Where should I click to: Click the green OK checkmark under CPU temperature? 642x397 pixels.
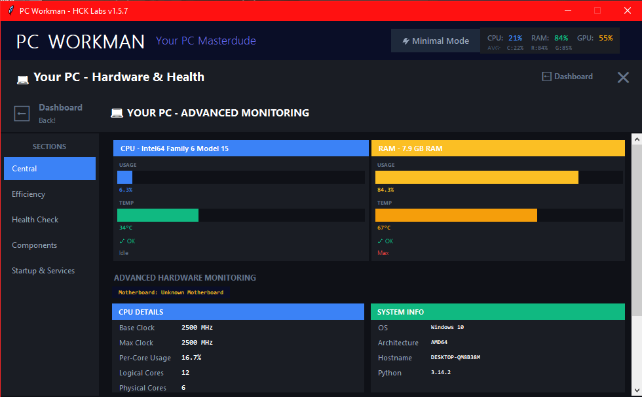[126, 241]
